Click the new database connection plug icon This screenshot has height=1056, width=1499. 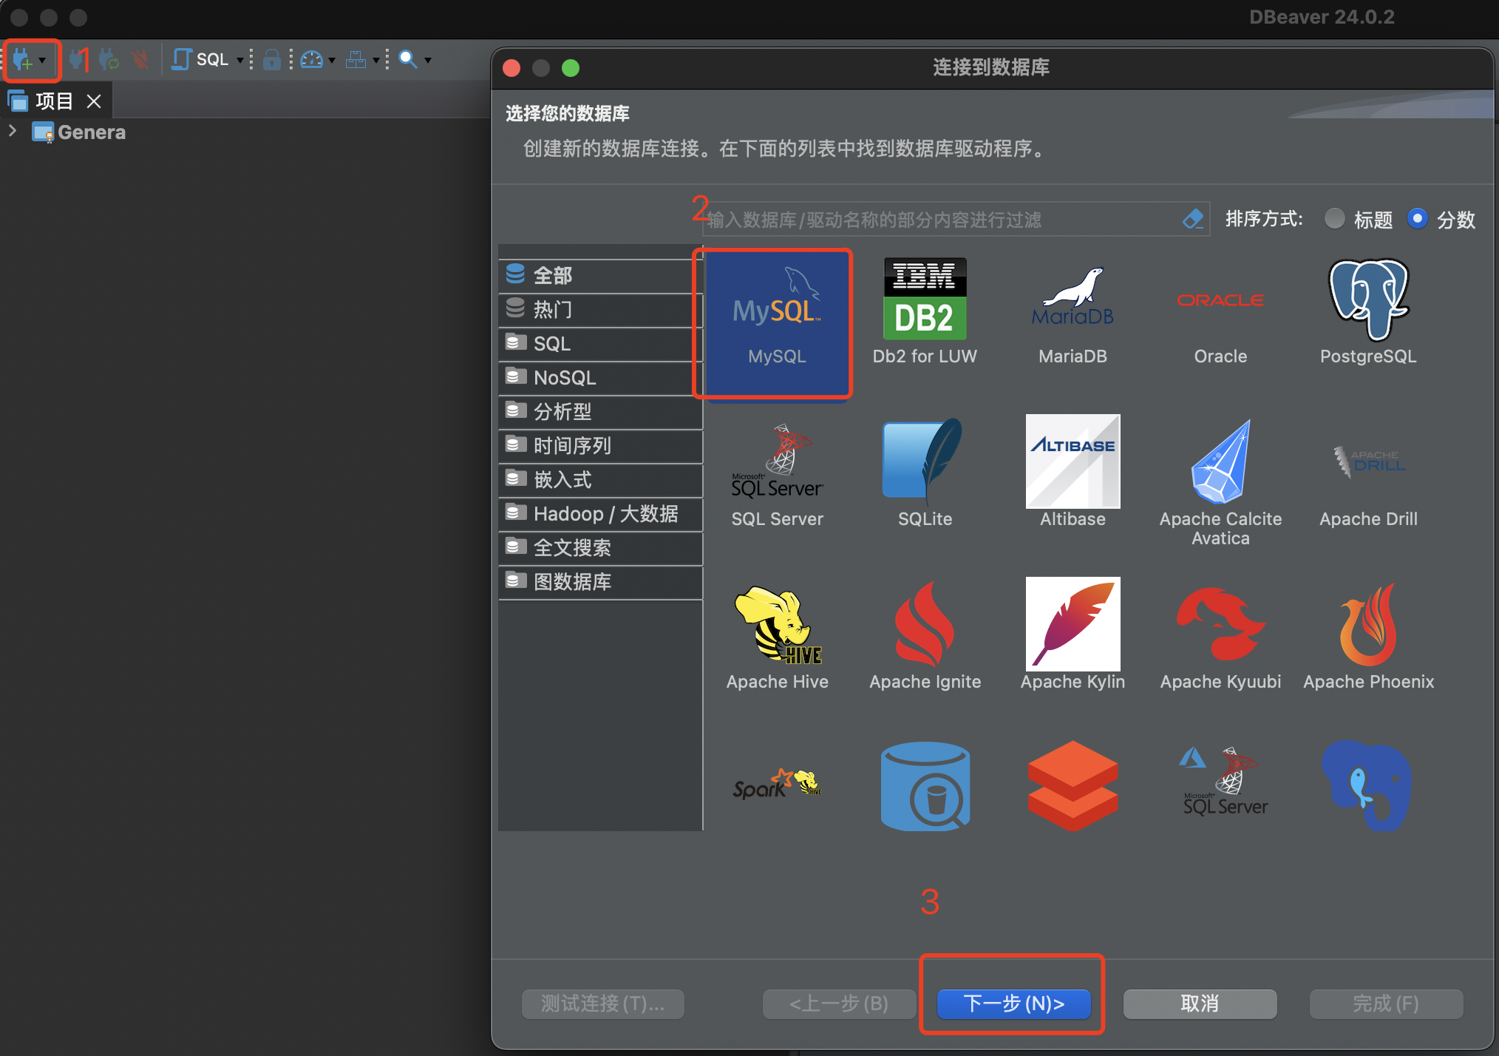(23, 59)
